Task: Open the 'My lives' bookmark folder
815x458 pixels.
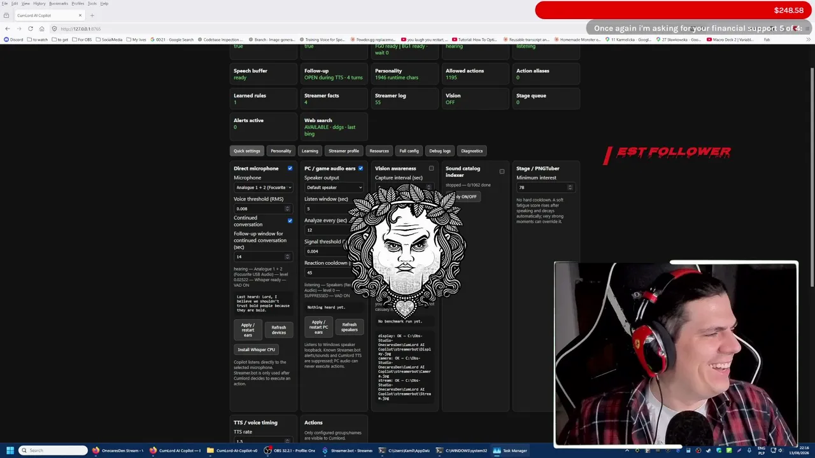Action: point(136,39)
